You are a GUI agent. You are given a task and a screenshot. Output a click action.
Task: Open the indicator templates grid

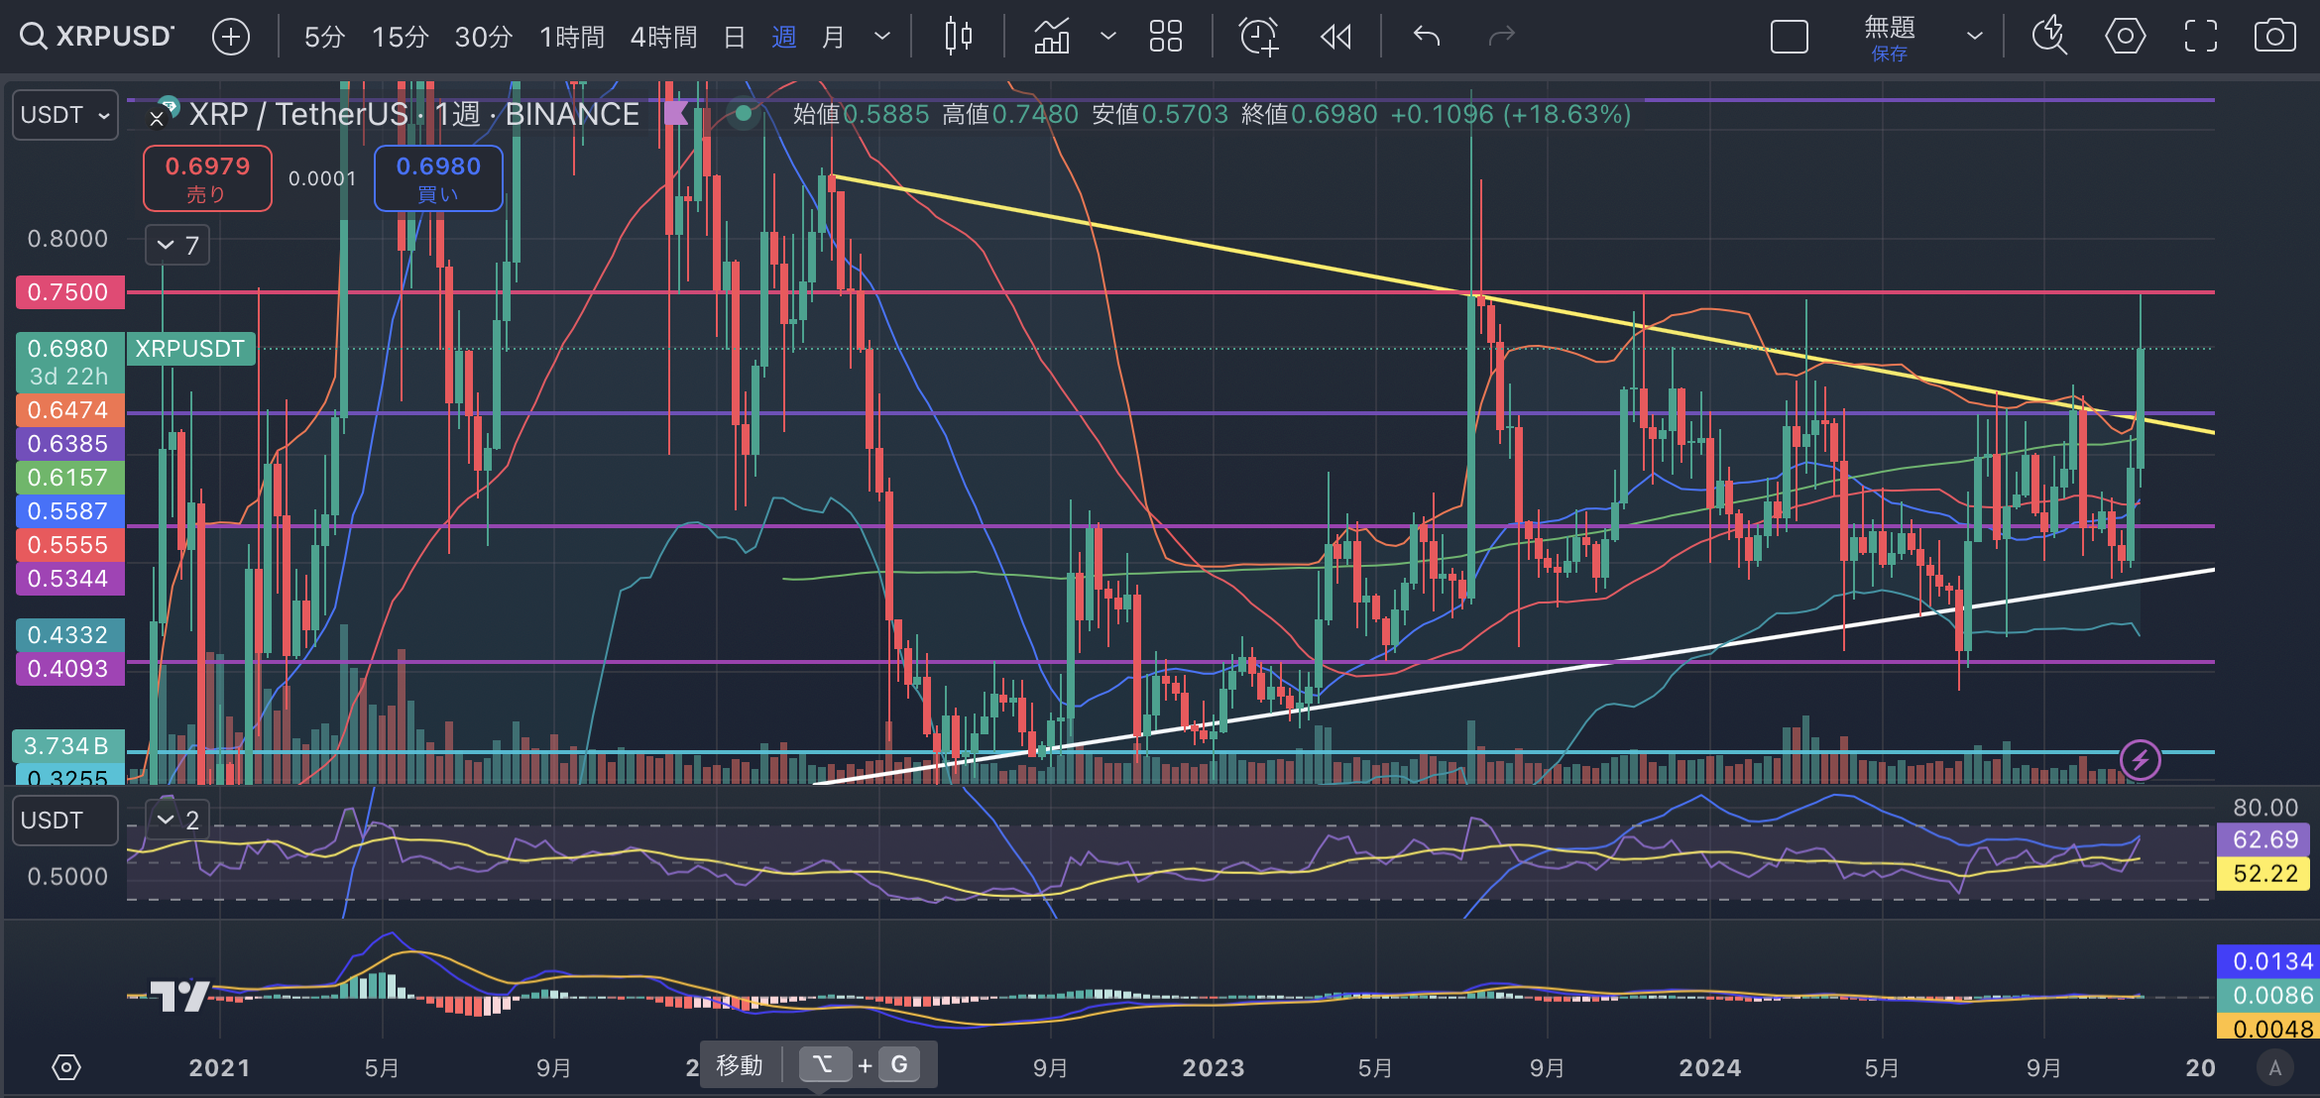pyautogui.click(x=1165, y=37)
